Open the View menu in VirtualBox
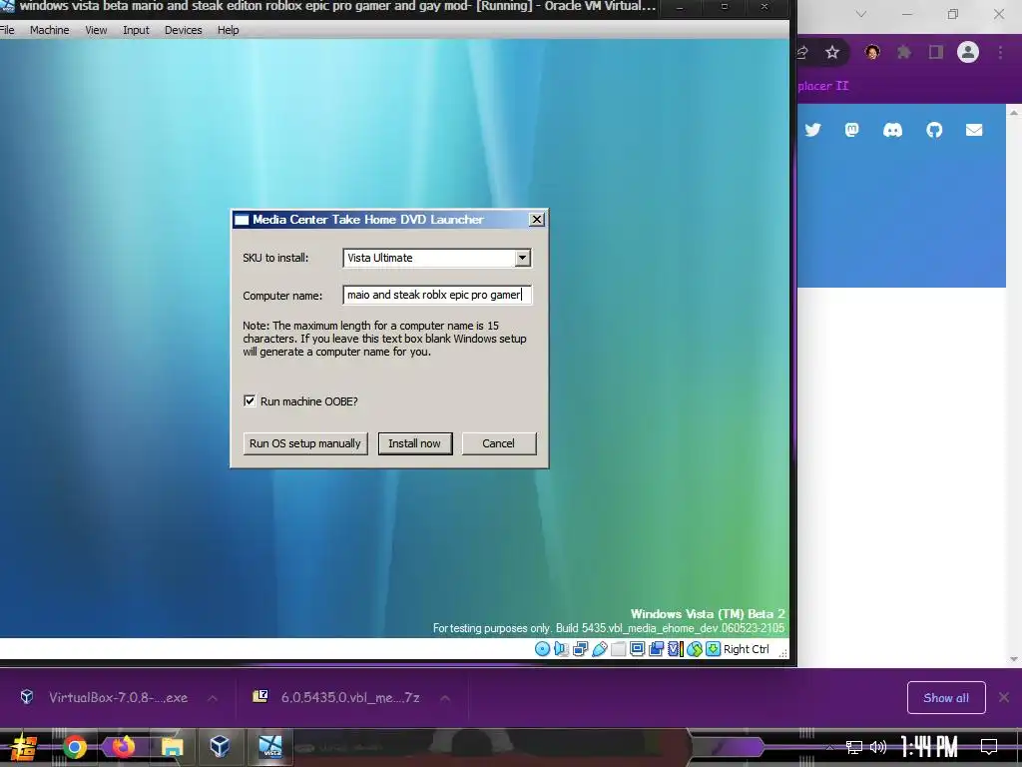The image size is (1022, 767). (96, 30)
